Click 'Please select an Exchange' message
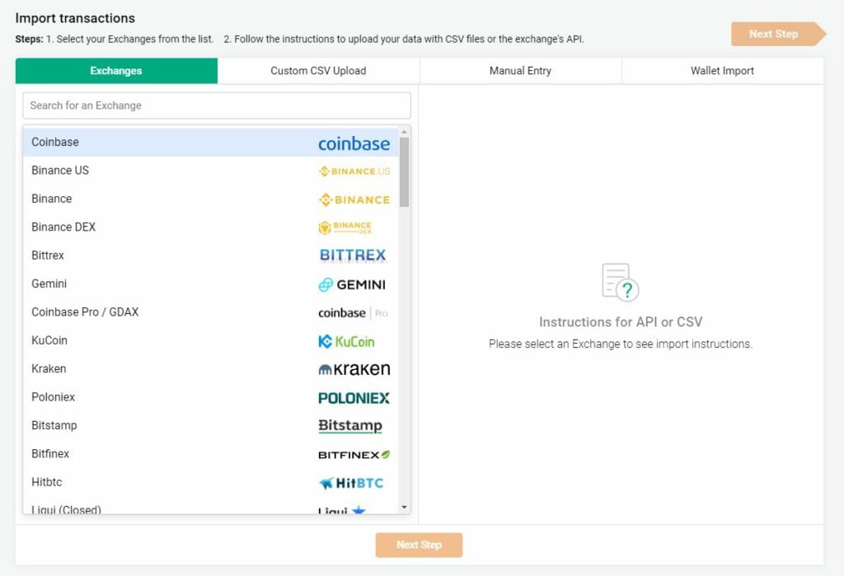 tap(621, 344)
